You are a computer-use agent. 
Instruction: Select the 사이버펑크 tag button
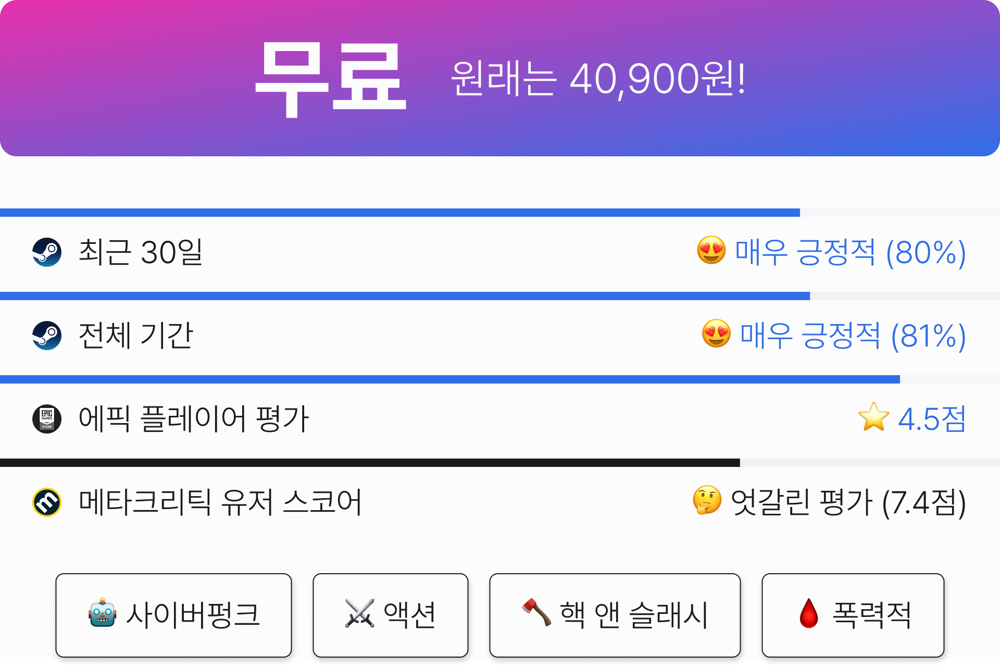click(173, 615)
